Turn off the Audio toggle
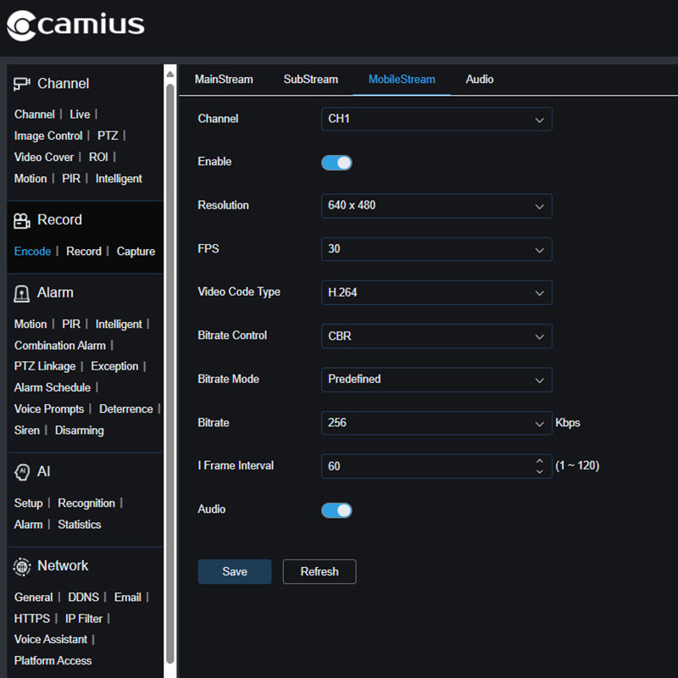This screenshot has height=678, width=678. click(x=336, y=509)
